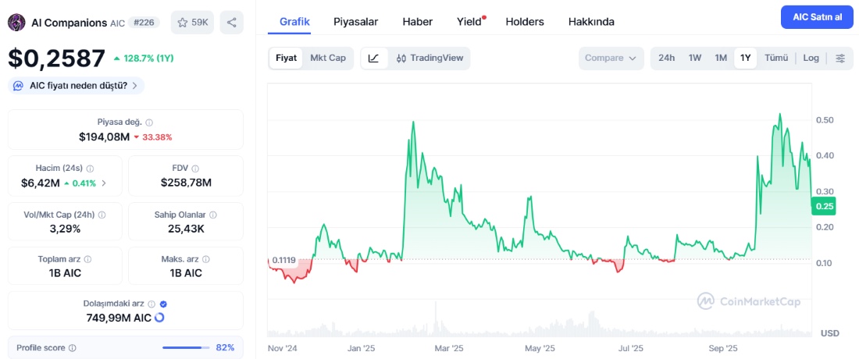
Task: Click the circulating supply ring icon
Action: pyautogui.click(x=160, y=318)
